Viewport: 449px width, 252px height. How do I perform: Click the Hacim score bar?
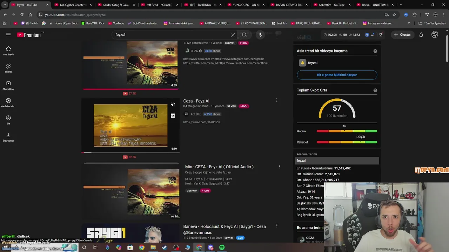(347, 131)
